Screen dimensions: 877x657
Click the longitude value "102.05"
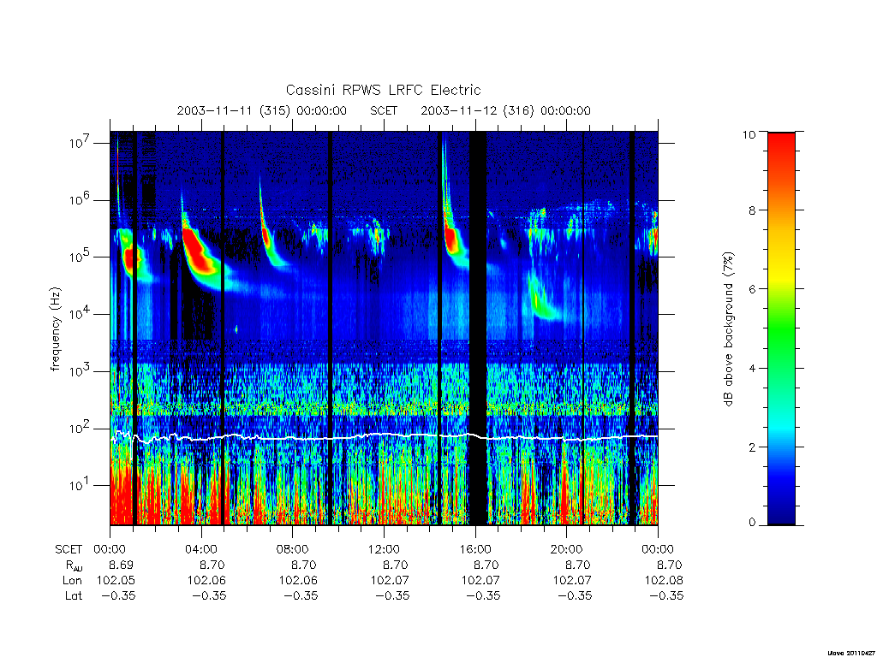(x=116, y=581)
